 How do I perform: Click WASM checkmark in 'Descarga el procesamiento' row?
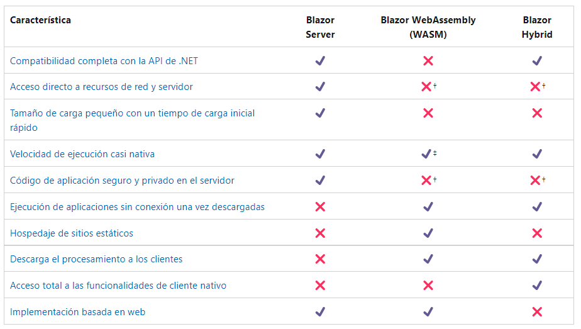428,259
